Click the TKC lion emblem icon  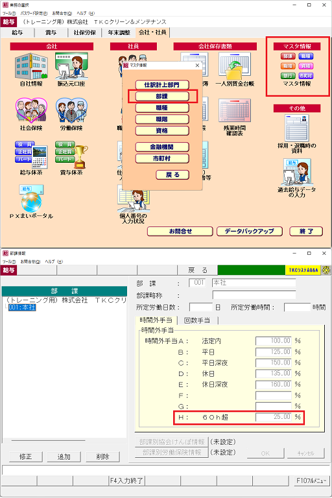(326, 270)
